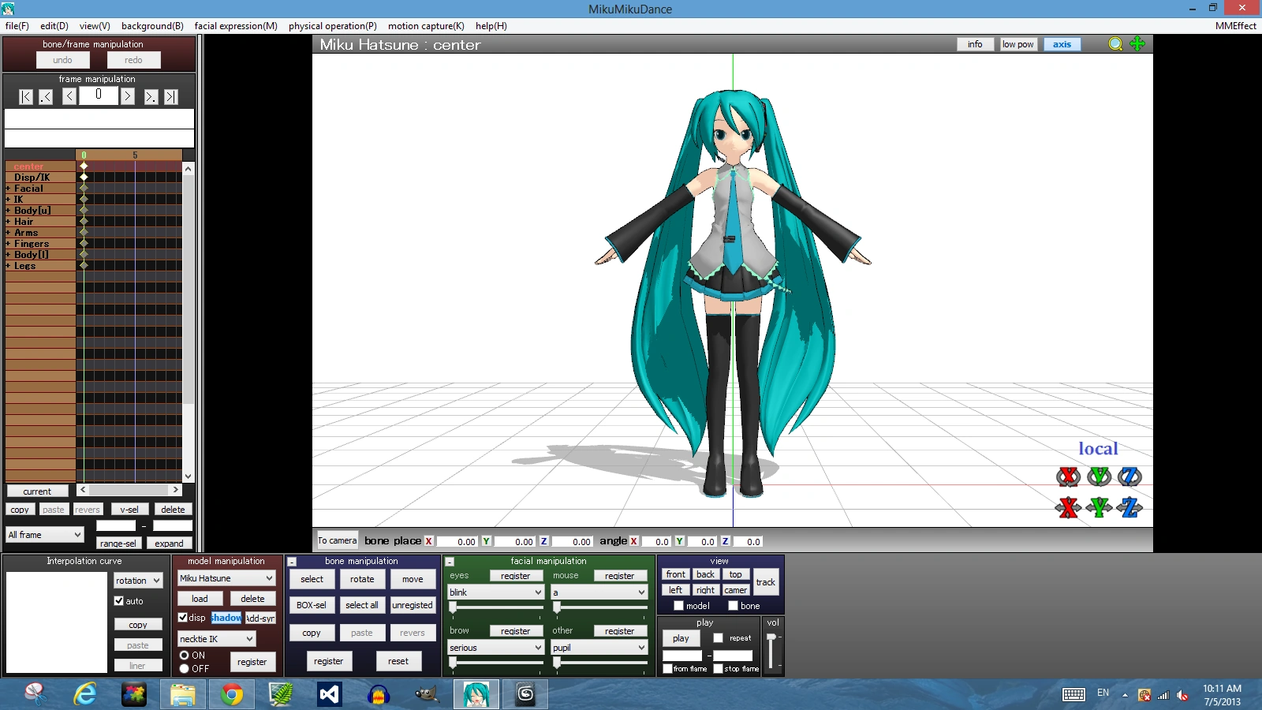Jump to first frame with the leftmost frame button
This screenshot has height=710, width=1262.
(24, 95)
